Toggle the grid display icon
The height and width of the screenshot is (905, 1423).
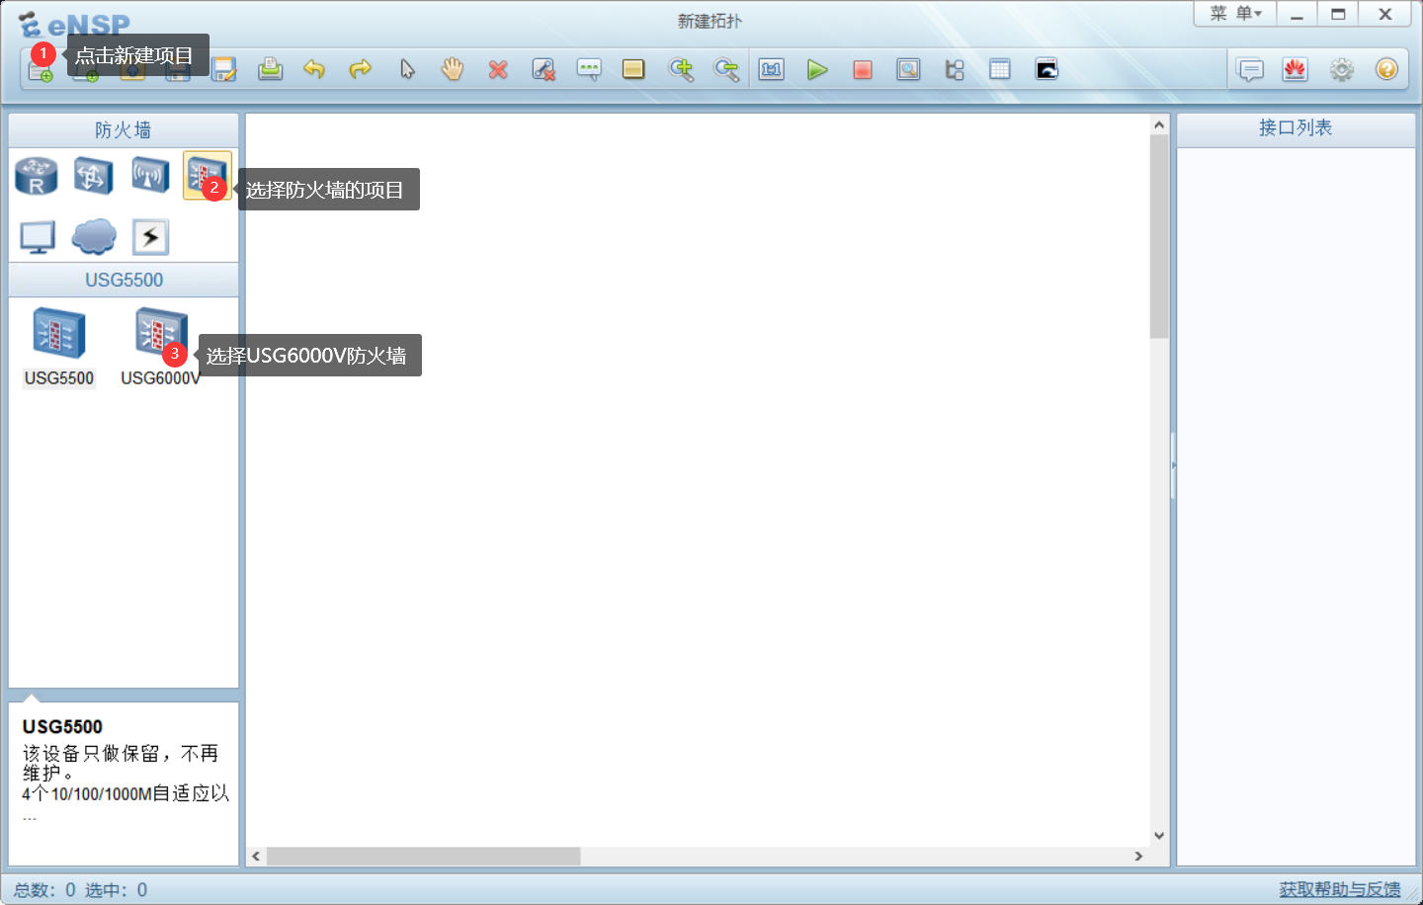click(1000, 69)
